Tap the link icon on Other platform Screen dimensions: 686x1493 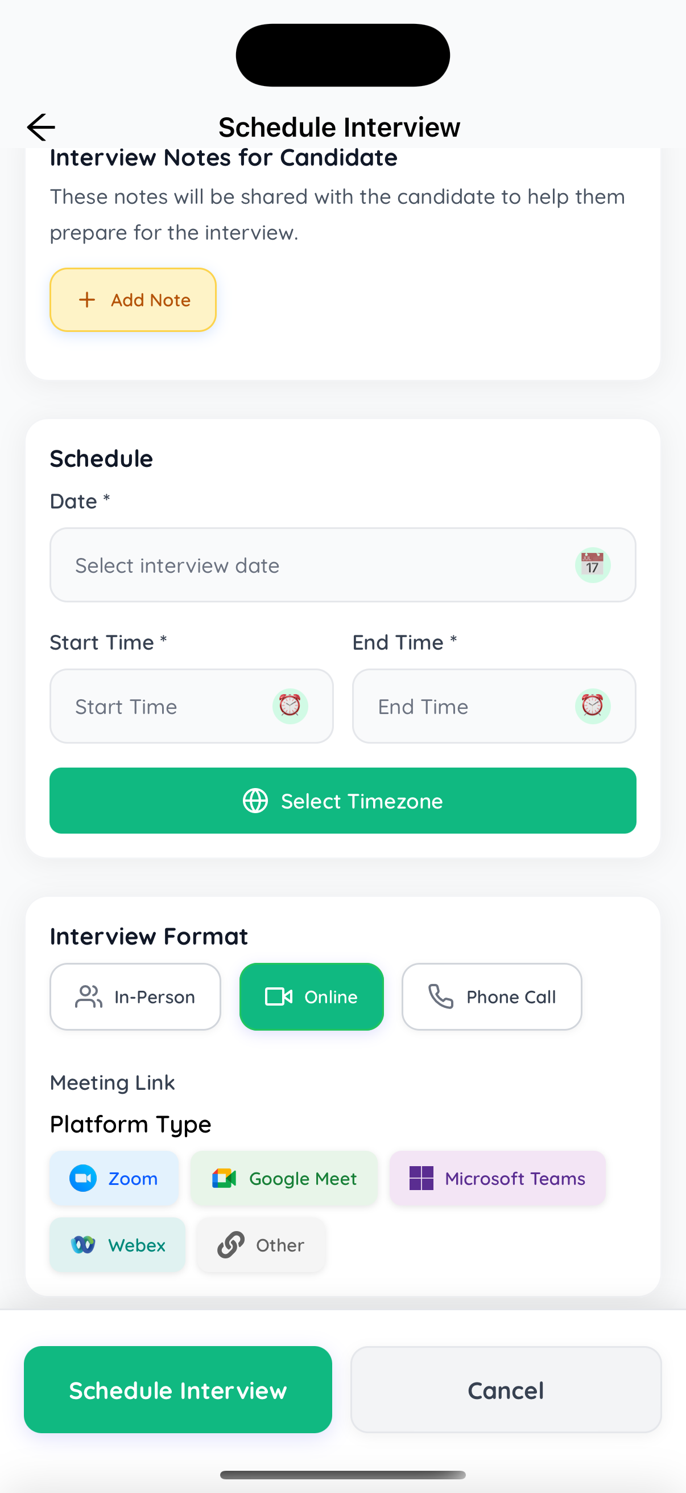pos(230,1245)
